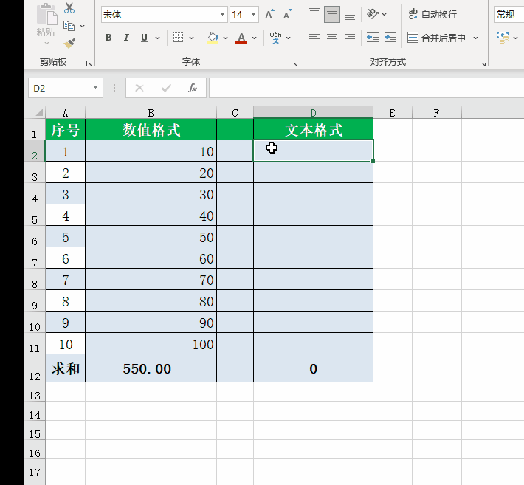Open the phonetic guide dropdown arrow
The height and width of the screenshot is (485, 524).
(x=289, y=38)
